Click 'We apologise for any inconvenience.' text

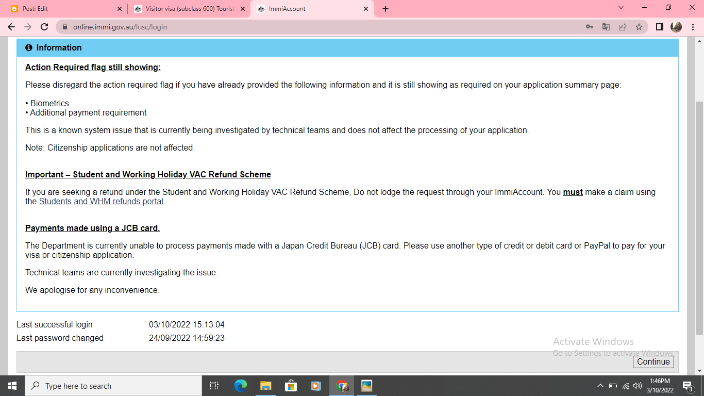coord(92,290)
